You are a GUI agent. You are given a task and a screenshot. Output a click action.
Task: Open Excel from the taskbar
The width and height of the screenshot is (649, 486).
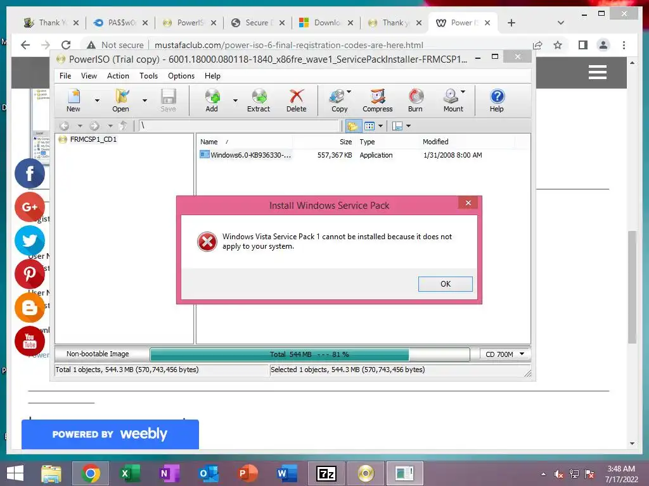(x=129, y=473)
